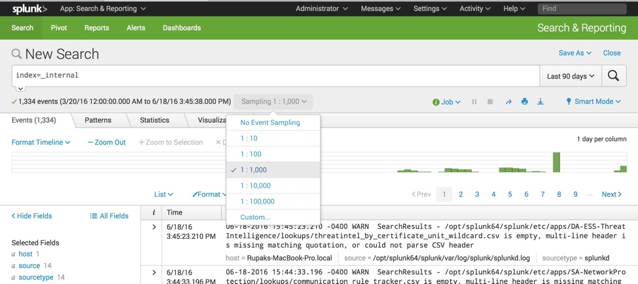Choose Custom... sampling option
The width and height of the screenshot is (638, 284).
coord(273,217)
